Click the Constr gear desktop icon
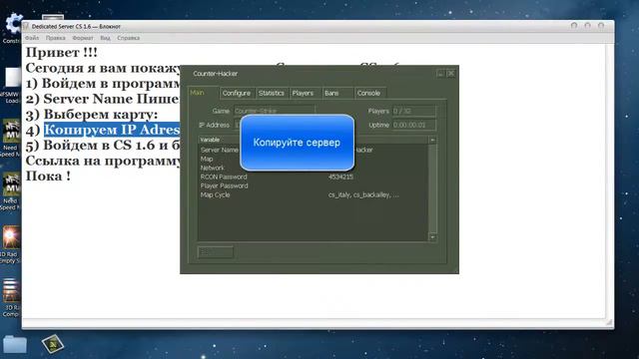This screenshot has width=639, height=359. [12, 28]
